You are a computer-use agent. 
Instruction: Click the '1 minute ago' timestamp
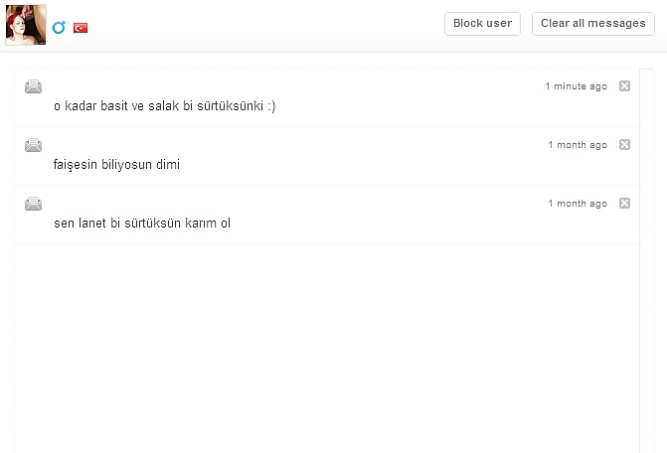pos(576,86)
